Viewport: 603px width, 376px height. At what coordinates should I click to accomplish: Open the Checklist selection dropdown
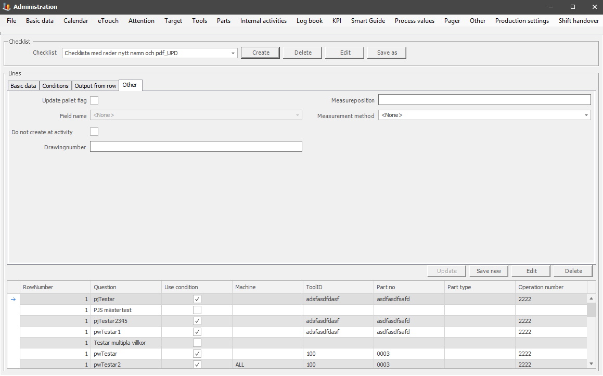(233, 53)
